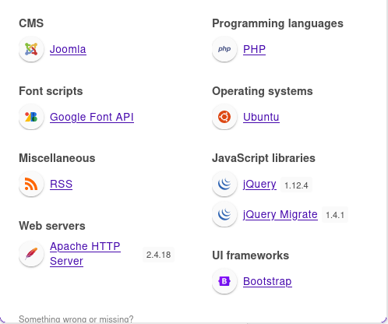This screenshot has height=324, width=388.
Task: Click the jQuery Migrate logo icon
Action: [x=224, y=214]
